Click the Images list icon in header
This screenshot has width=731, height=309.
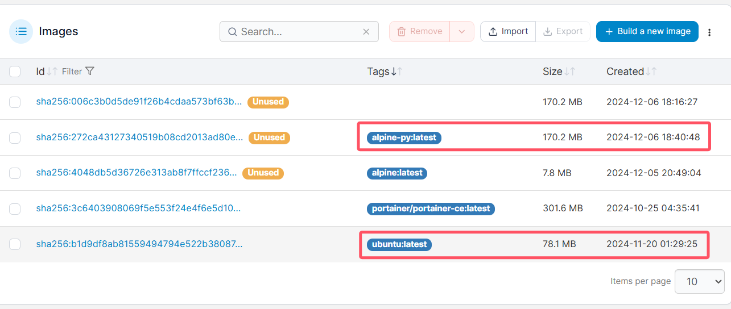tap(21, 31)
